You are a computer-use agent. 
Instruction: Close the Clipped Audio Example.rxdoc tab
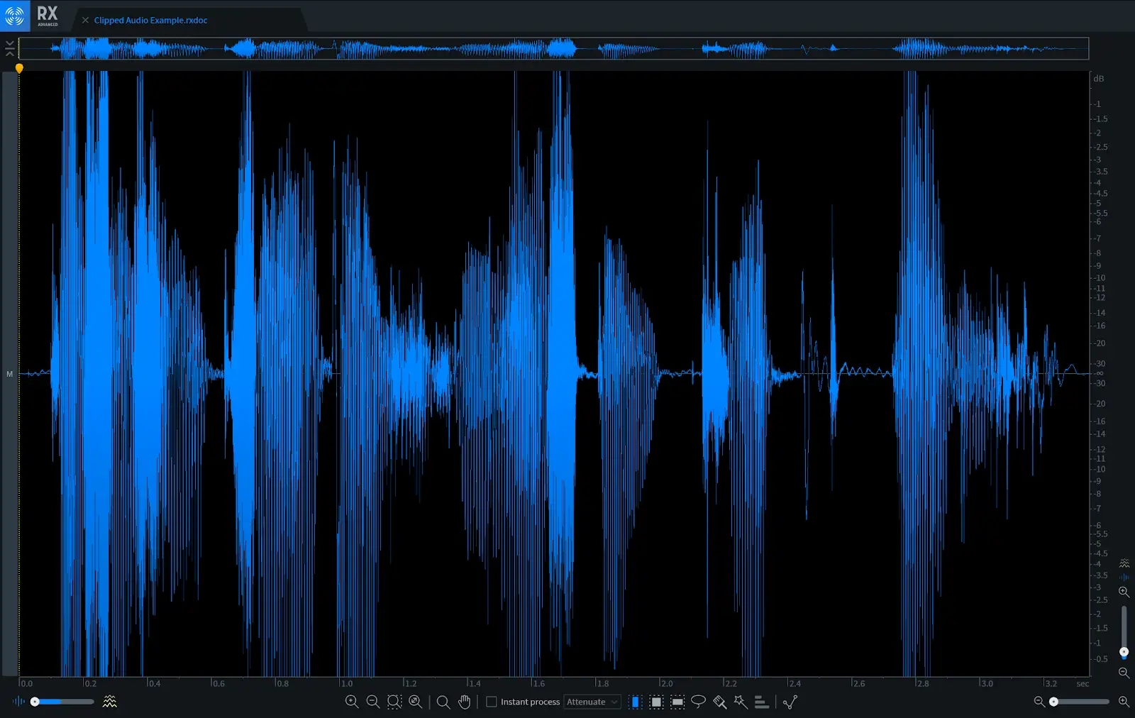coord(86,20)
